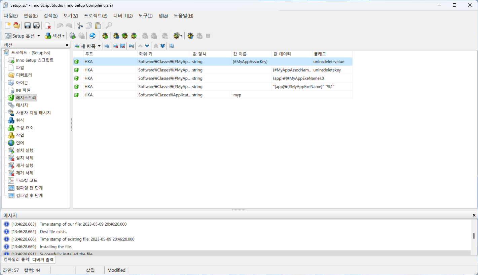Viewport: 478px width, 275px height.
Task: Open 디버그(D) menu
Action: [123, 16]
